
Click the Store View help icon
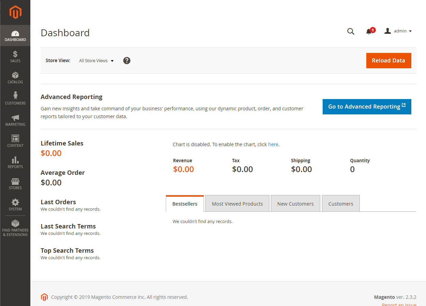coord(127,60)
